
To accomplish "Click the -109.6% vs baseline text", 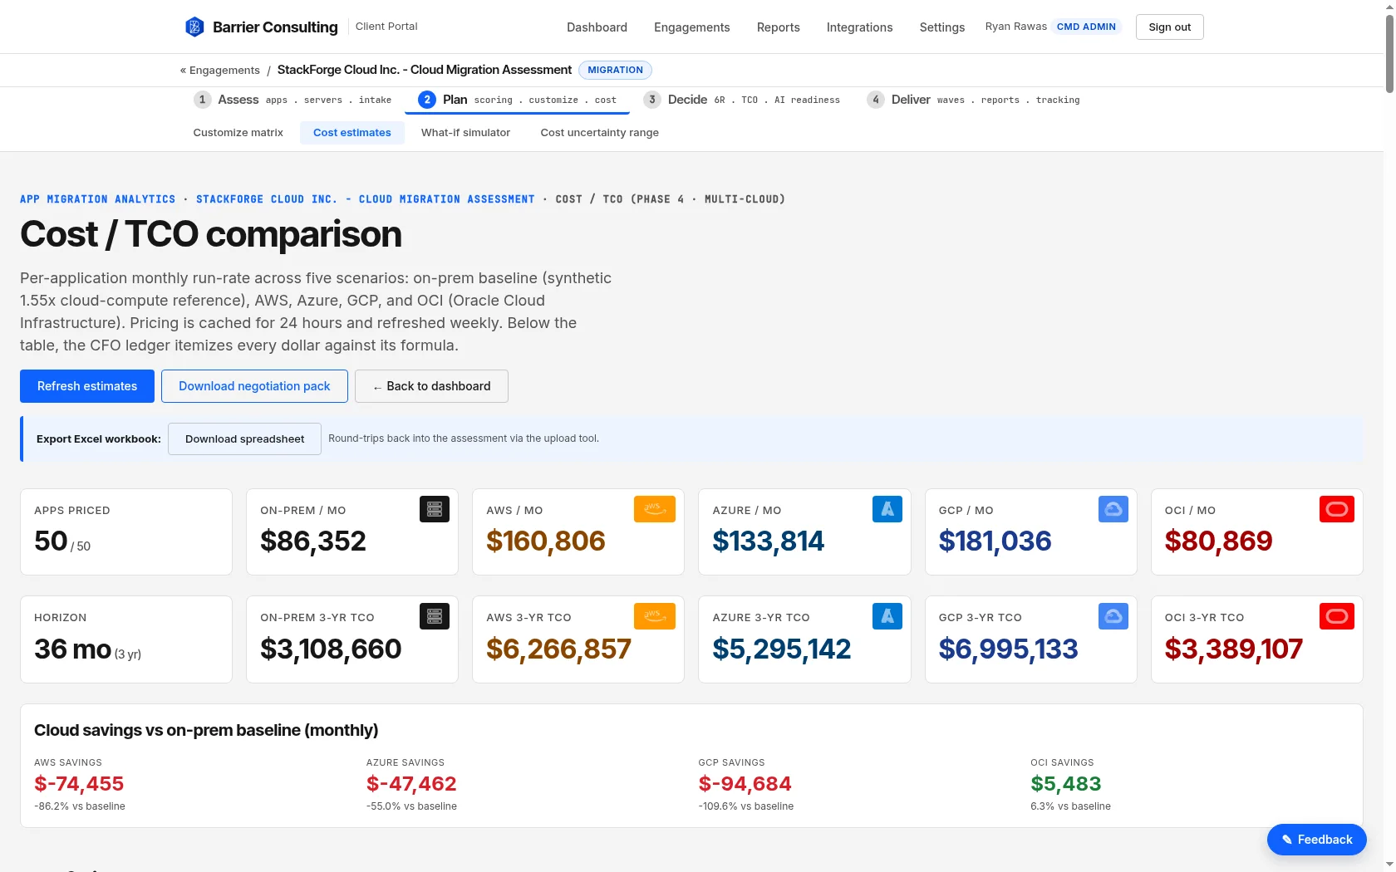I will click(x=745, y=806).
